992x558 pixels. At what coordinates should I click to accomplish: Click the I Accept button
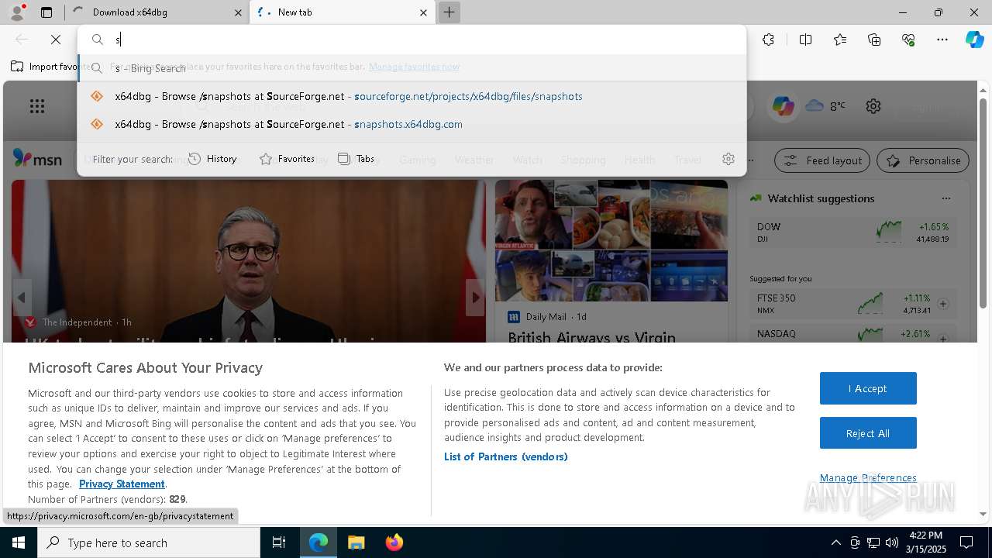868,388
